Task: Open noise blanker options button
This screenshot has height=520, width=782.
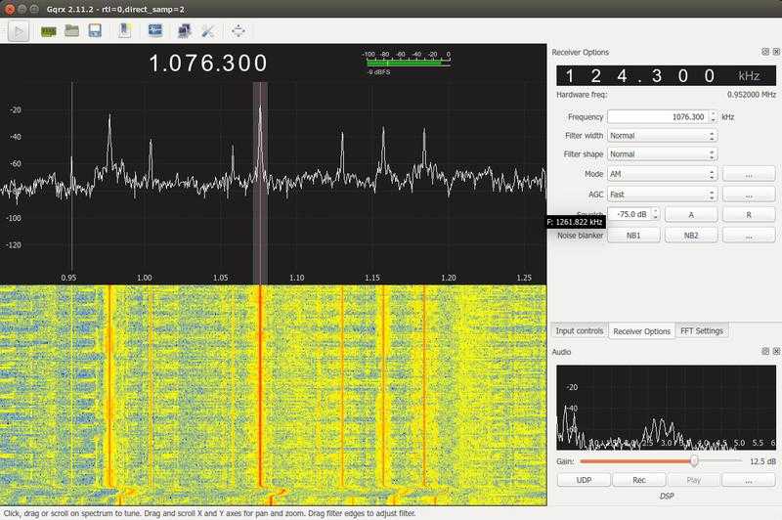Action: (x=749, y=236)
